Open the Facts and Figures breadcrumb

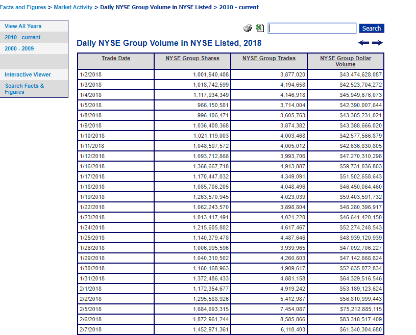(23, 7)
